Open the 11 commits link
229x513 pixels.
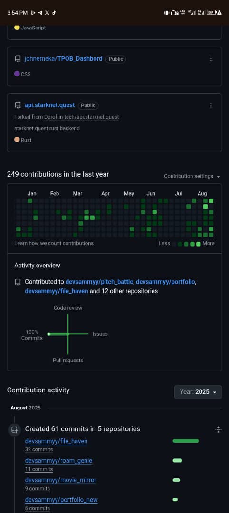pos(39,469)
